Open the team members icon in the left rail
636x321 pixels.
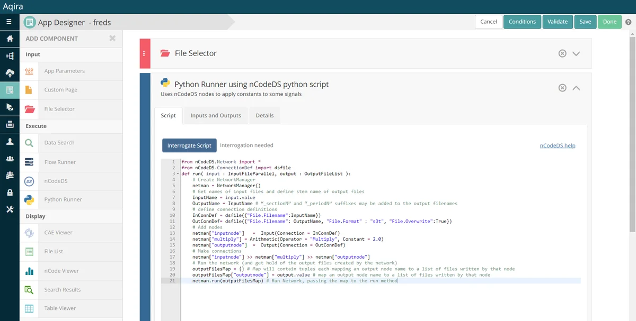(x=10, y=175)
